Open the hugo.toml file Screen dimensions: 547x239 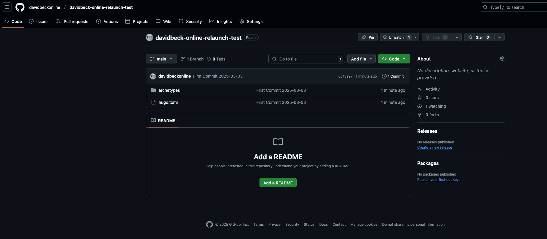pyautogui.click(x=168, y=102)
